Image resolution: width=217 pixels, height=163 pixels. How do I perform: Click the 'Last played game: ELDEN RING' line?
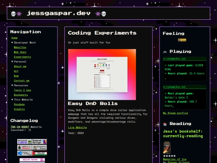pos(184,67)
